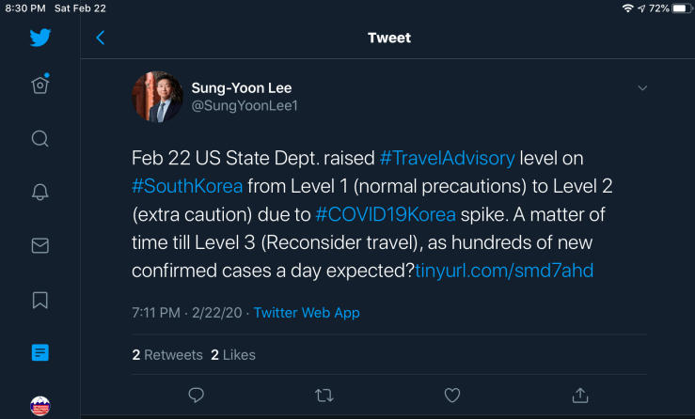View Sung-Yoon Lee's profile picture
The width and height of the screenshot is (695, 419).
(x=157, y=97)
